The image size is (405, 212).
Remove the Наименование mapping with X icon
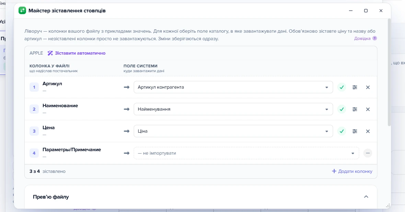tap(368, 109)
